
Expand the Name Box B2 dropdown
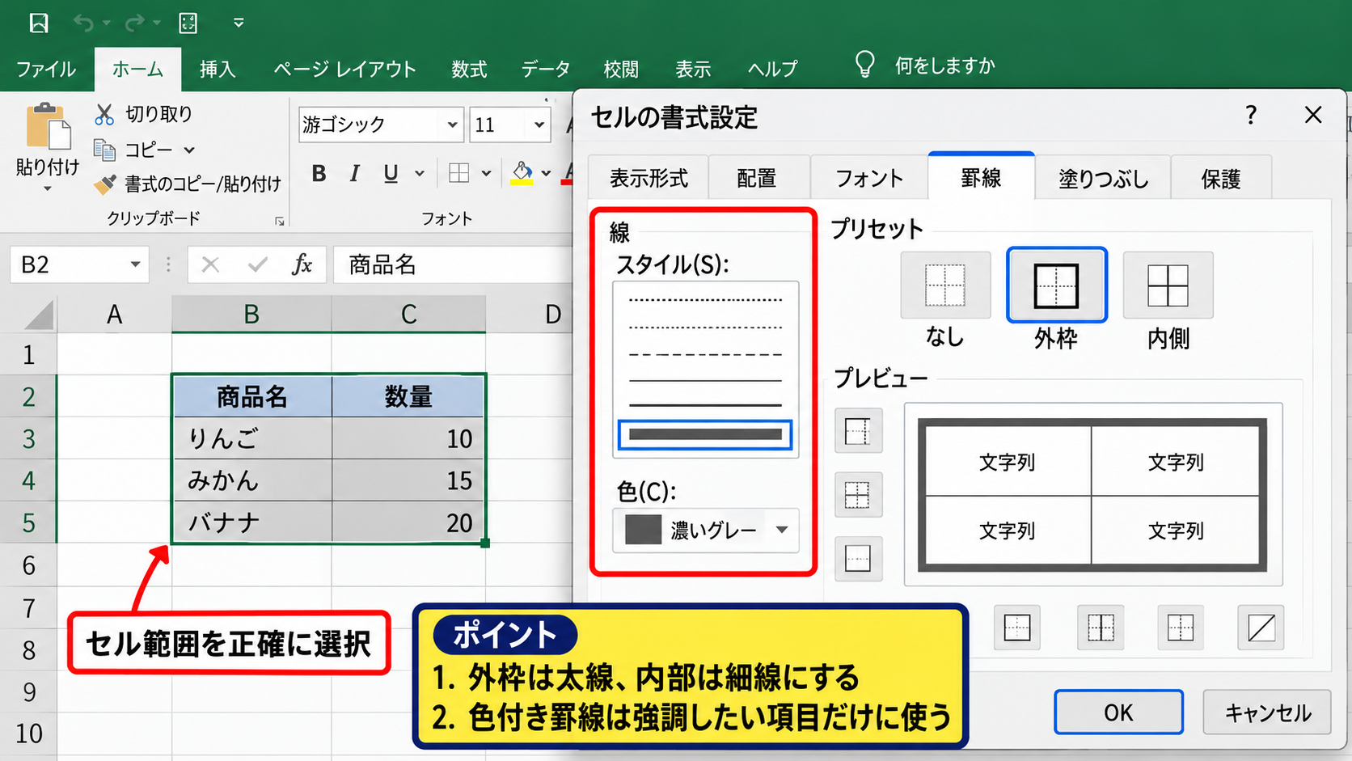(135, 264)
